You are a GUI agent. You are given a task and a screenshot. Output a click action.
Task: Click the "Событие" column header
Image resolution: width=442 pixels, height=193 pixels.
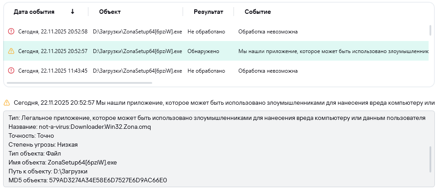click(258, 12)
